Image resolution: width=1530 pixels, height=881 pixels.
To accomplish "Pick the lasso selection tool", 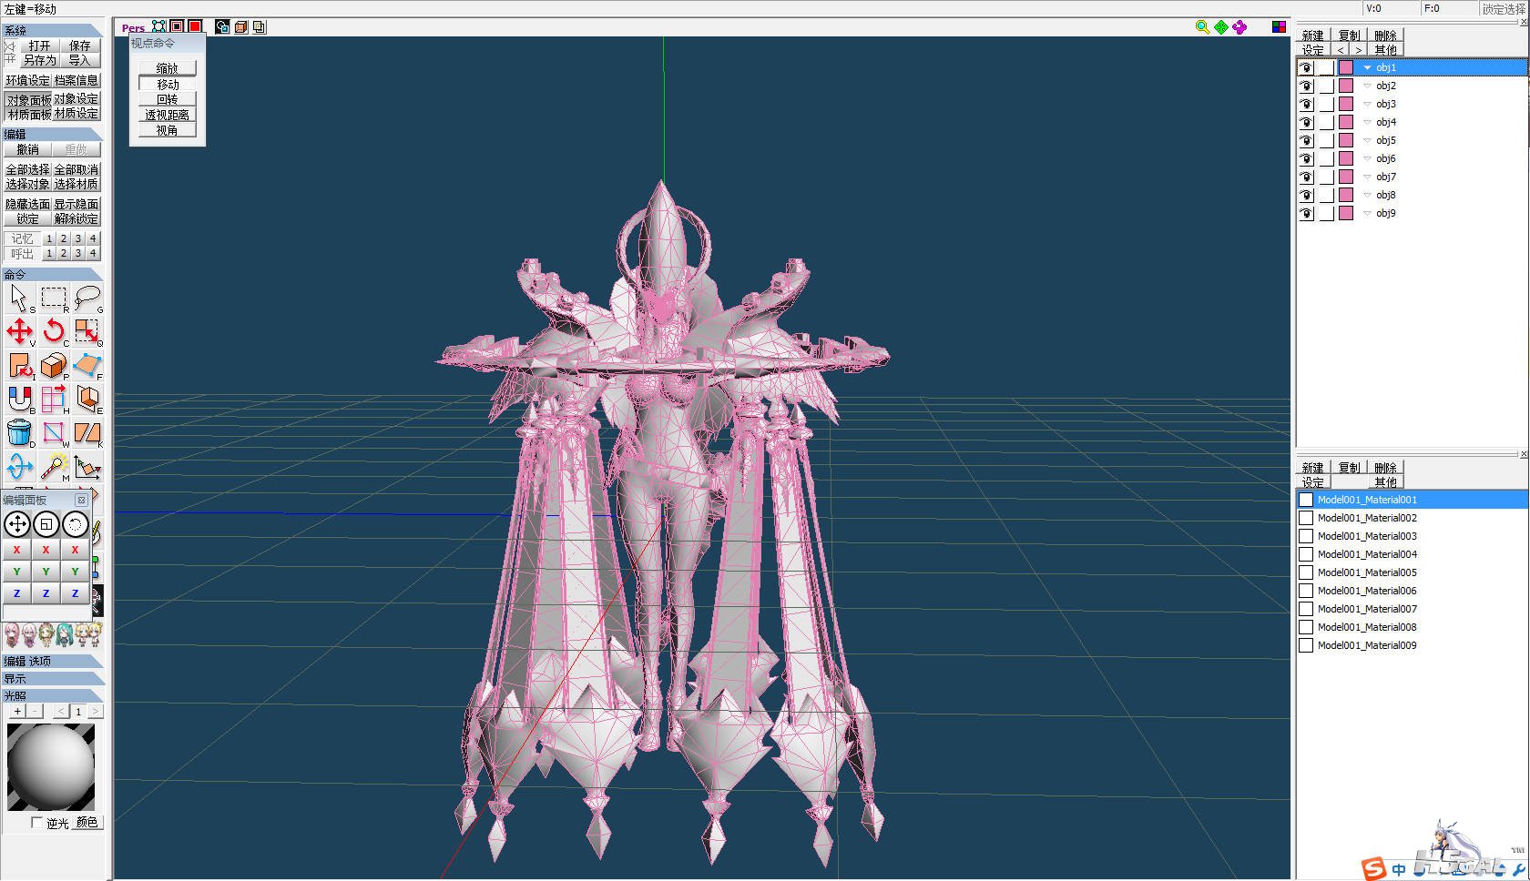I will [87, 298].
